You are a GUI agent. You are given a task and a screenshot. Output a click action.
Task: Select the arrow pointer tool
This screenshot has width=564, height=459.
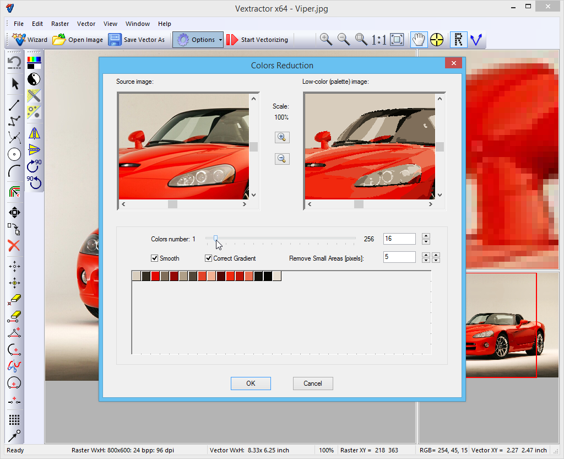(x=15, y=84)
